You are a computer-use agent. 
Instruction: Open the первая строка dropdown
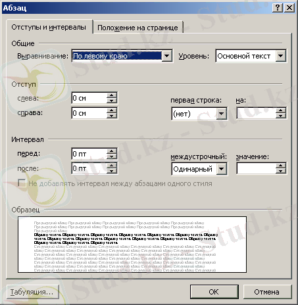(x=222, y=114)
